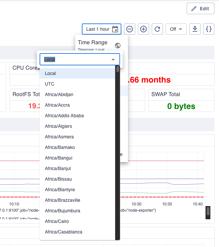Click the download dashboard icon

coord(195,29)
